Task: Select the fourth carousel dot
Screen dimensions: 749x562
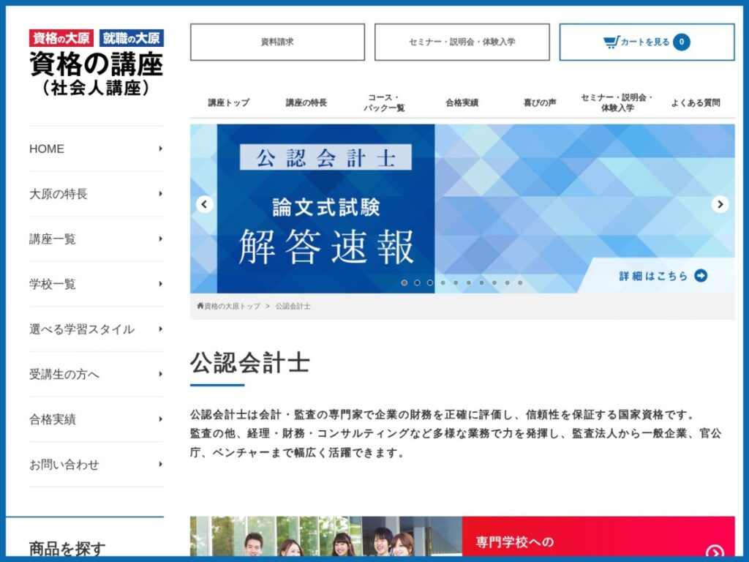Action: coord(443,283)
